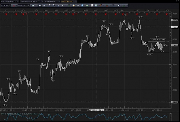Image resolution: width=180 pixels, height=122 pixels.
Task: Close the Open Positions (11) tab
Action: click(18, 1)
